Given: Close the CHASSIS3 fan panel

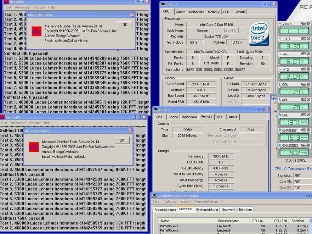Looking at the screenshot, I should pyautogui.click(x=308, y=145).
